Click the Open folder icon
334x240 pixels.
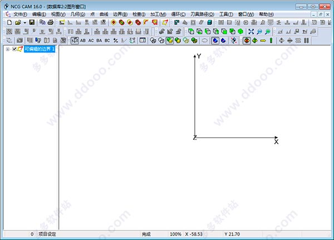click(x=18, y=22)
